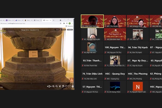Click muted mic icon of 101. Hien Le
Viewport: 162px width, 108px height.
coord(128,39)
